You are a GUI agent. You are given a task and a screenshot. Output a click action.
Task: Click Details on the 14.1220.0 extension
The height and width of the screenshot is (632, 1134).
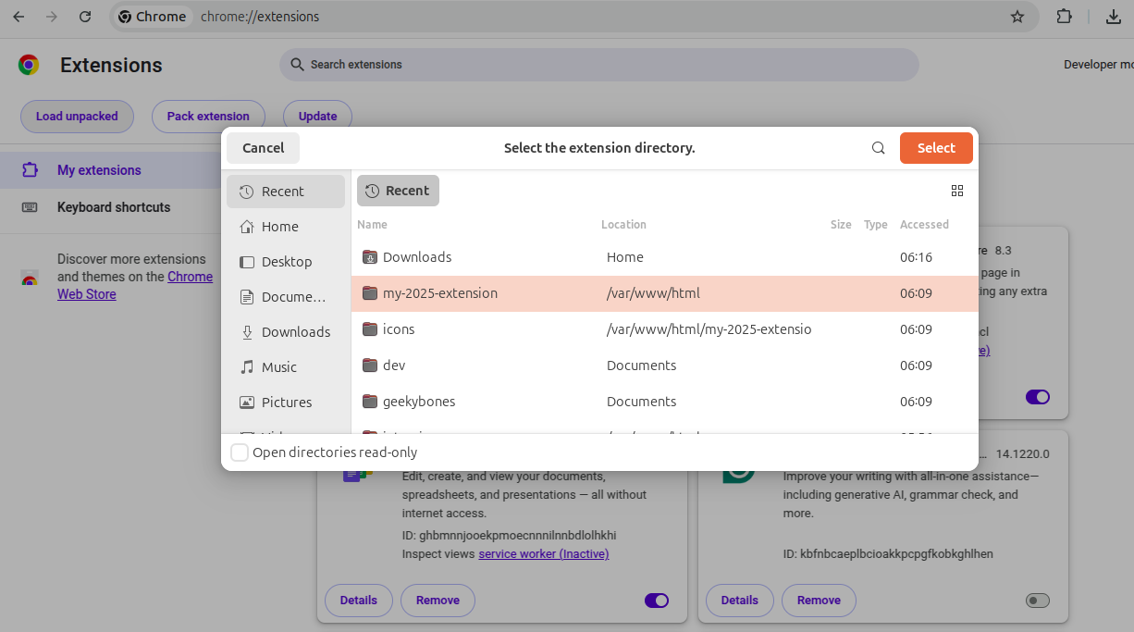(740, 601)
